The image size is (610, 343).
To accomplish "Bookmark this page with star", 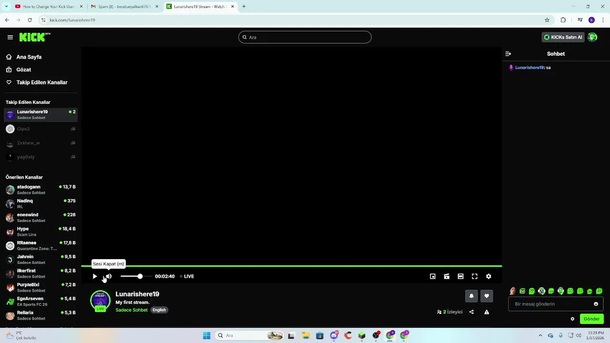I will tap(547, 20).
